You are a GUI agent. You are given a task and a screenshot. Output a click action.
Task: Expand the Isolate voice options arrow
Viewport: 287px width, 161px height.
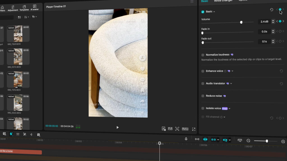(230, 109)
